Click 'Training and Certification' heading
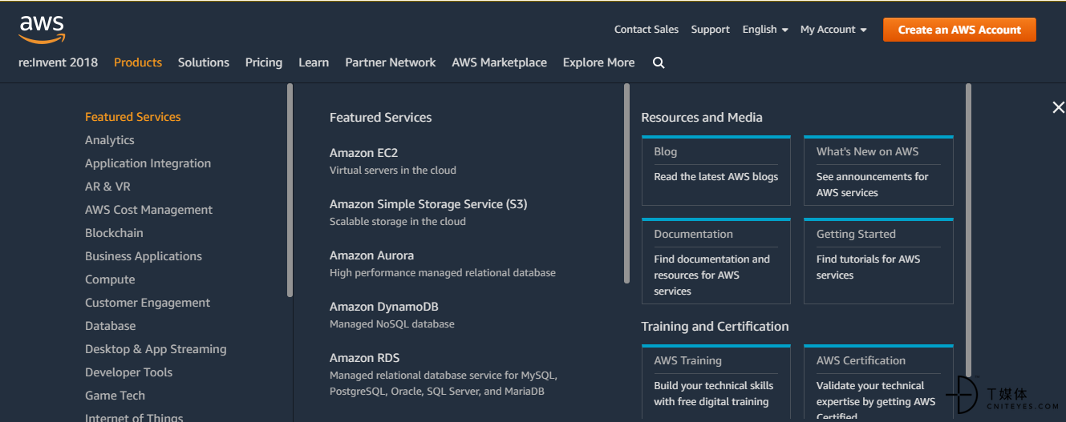Screen dimensions: 1066x422 [715, 327]
